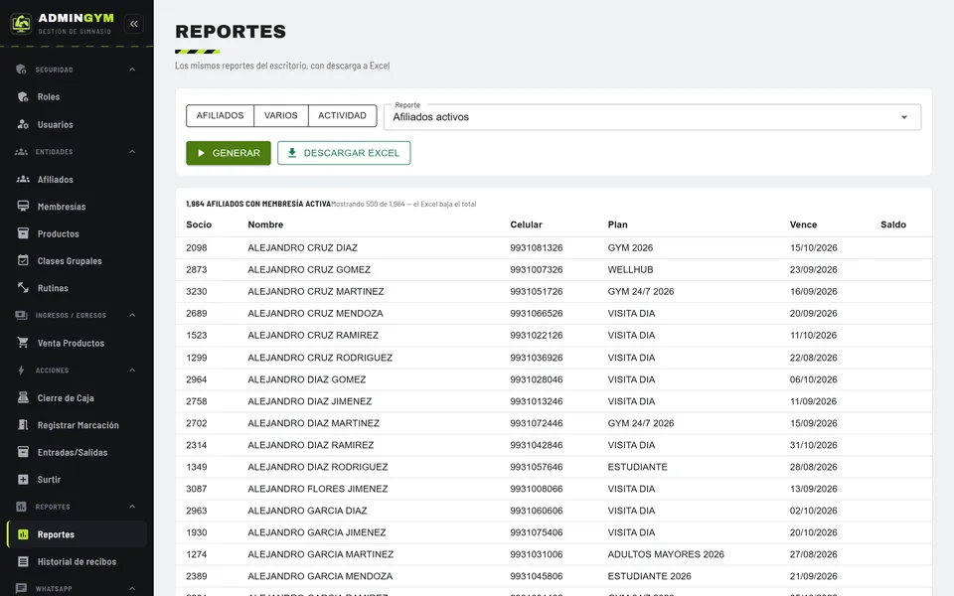Collapse the Ingresos / Egresos section chevron

(132, 315)
